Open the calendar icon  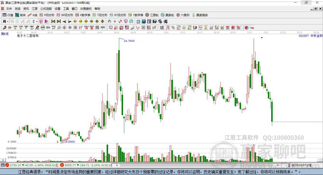[138, 21]
